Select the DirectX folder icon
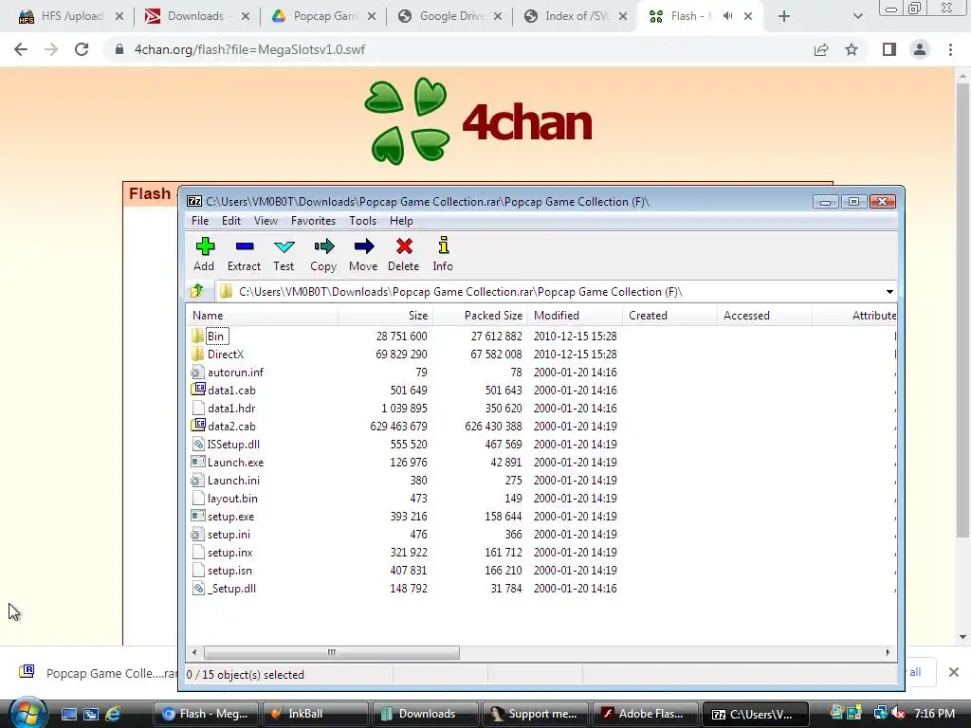971x728 pixels. (197, 355)
